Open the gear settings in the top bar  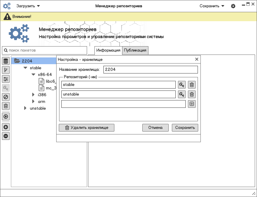pyautogui.click(x=233, y=6)
